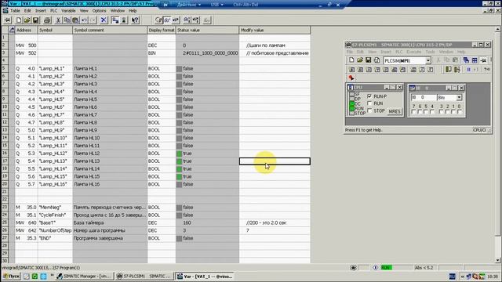502x282 pixels.
Task: Toggle the Monitor Variable glasses icon
Action: (x=167, y=20)
